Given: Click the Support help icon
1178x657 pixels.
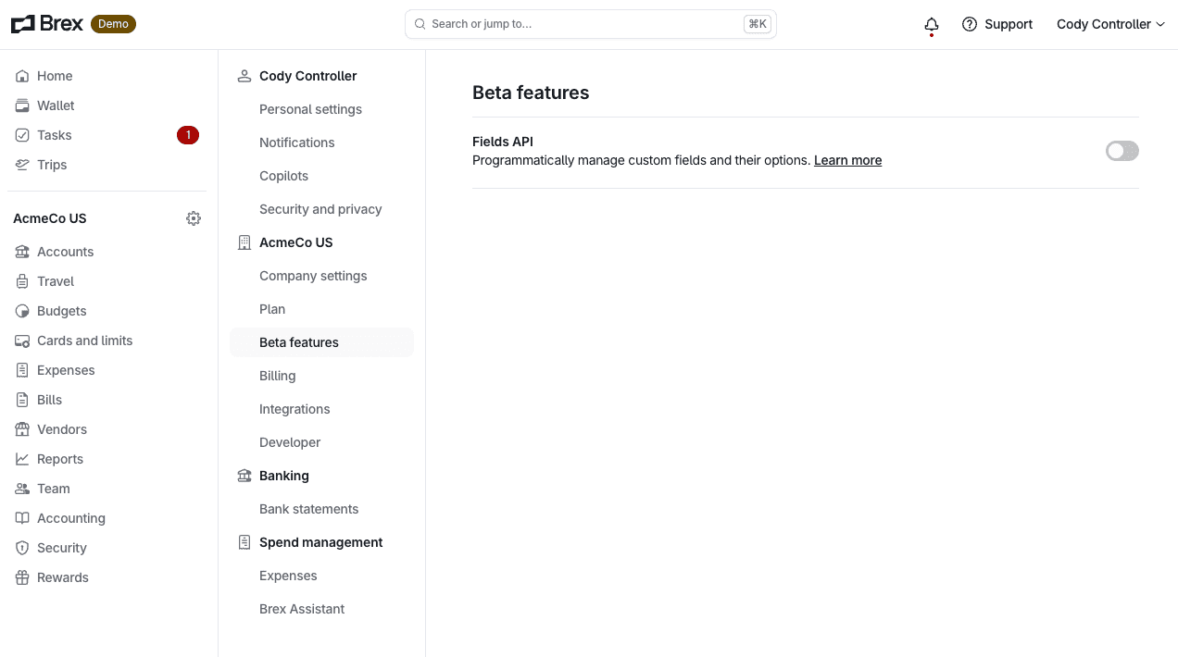Looking at the screenshot, I should [x=970, y=24].
